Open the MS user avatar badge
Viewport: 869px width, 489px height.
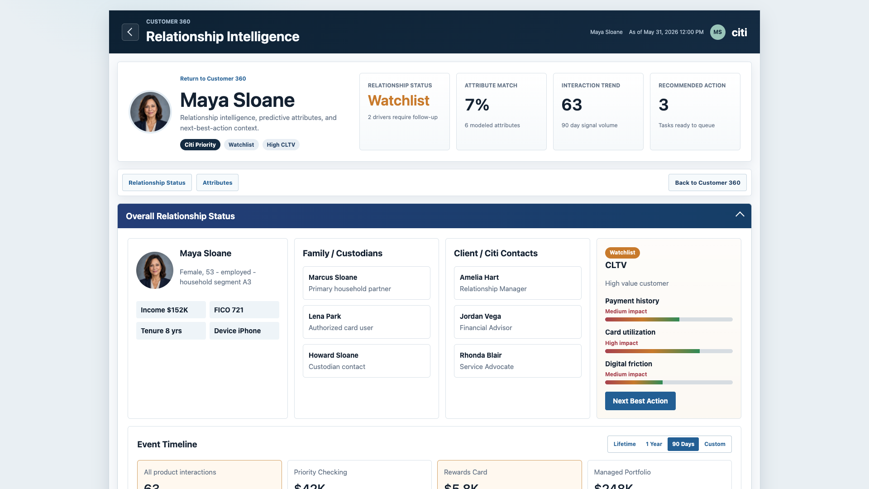point(717,32)
